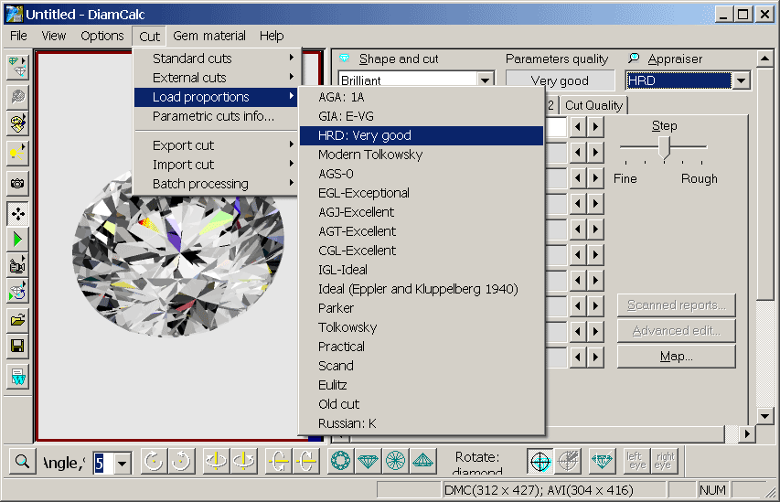
Task: Click the magnifier zoom icon at bottom left
Action: pyautogui.click(x=21, y=462)
